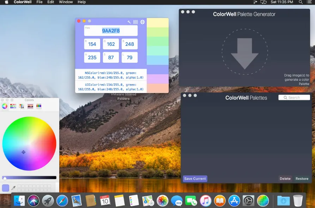Click the Hex value field 9AA2F8
Viewport: 315px width, 208px height.
pos(111,31)
